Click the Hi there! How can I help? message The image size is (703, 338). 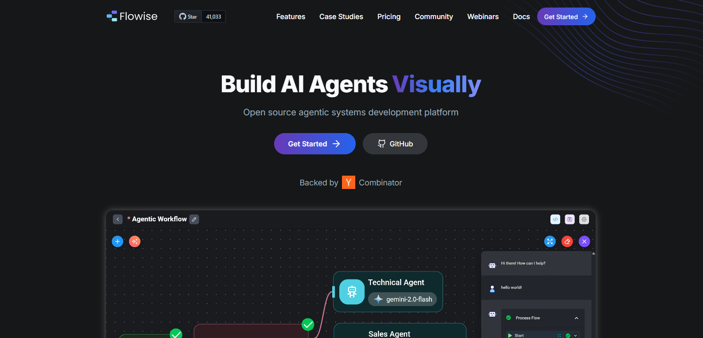(523, 263)
